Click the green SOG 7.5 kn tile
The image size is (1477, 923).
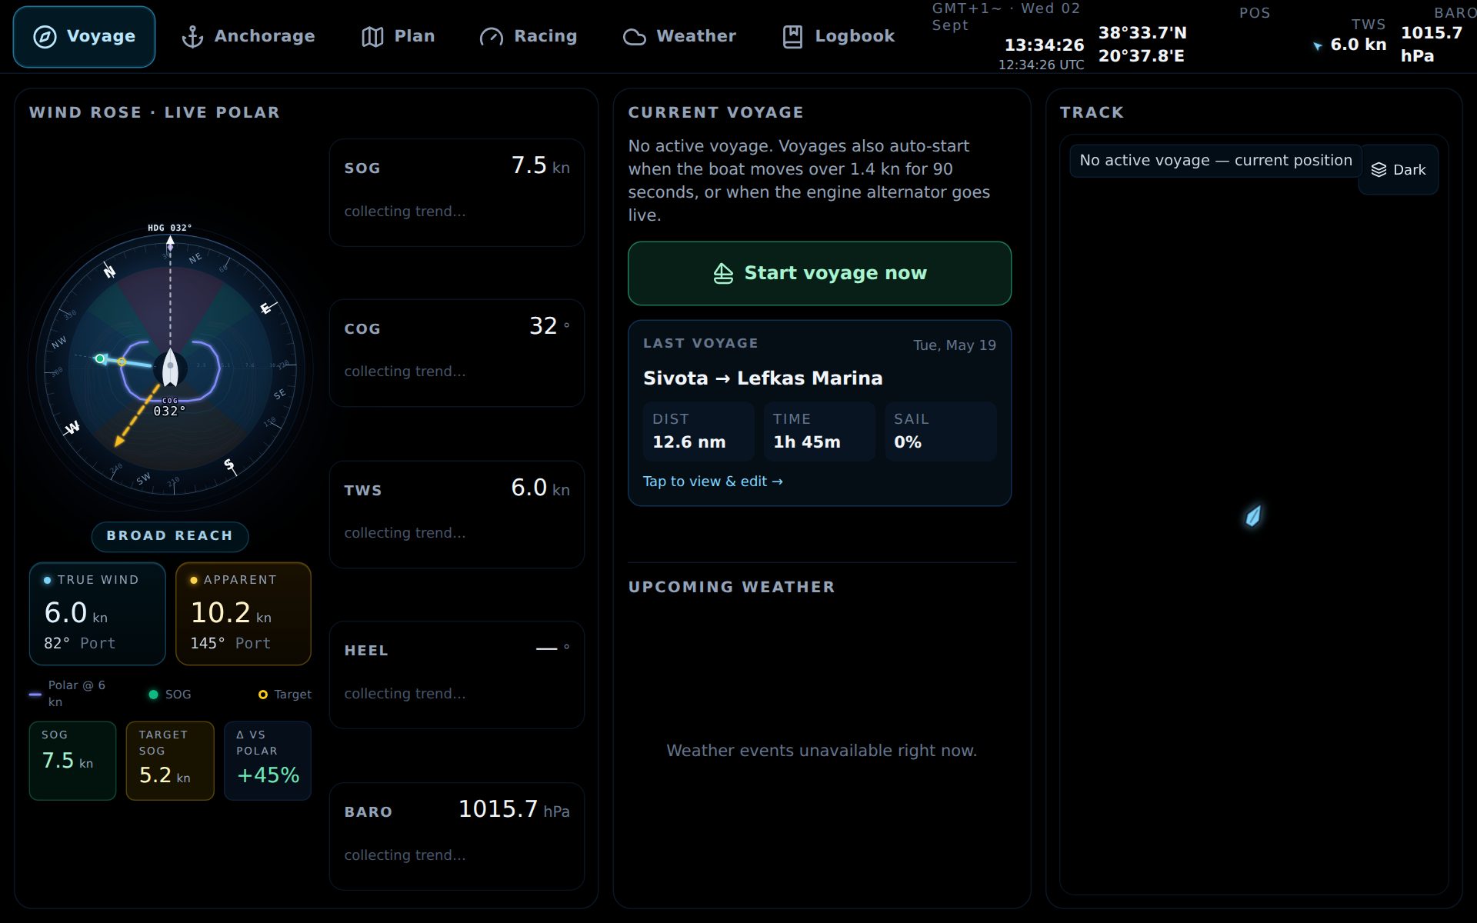click(x=72, y=761)
